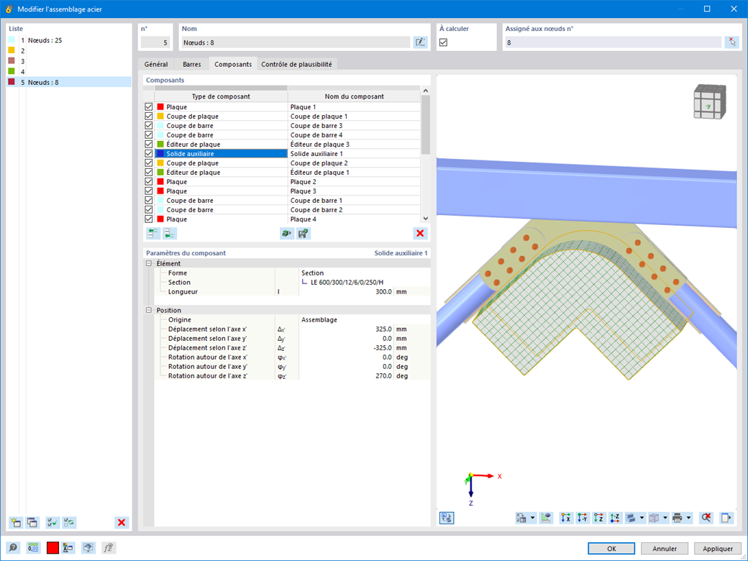Select the Composants tab
The width and height of the screenshot is (748, 561).
click(x=233, y=64)
